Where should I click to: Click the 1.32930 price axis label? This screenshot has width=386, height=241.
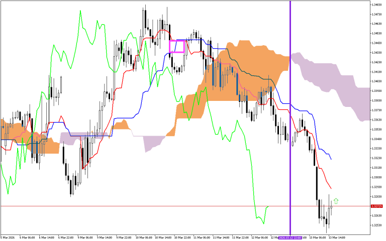point(377,187)
